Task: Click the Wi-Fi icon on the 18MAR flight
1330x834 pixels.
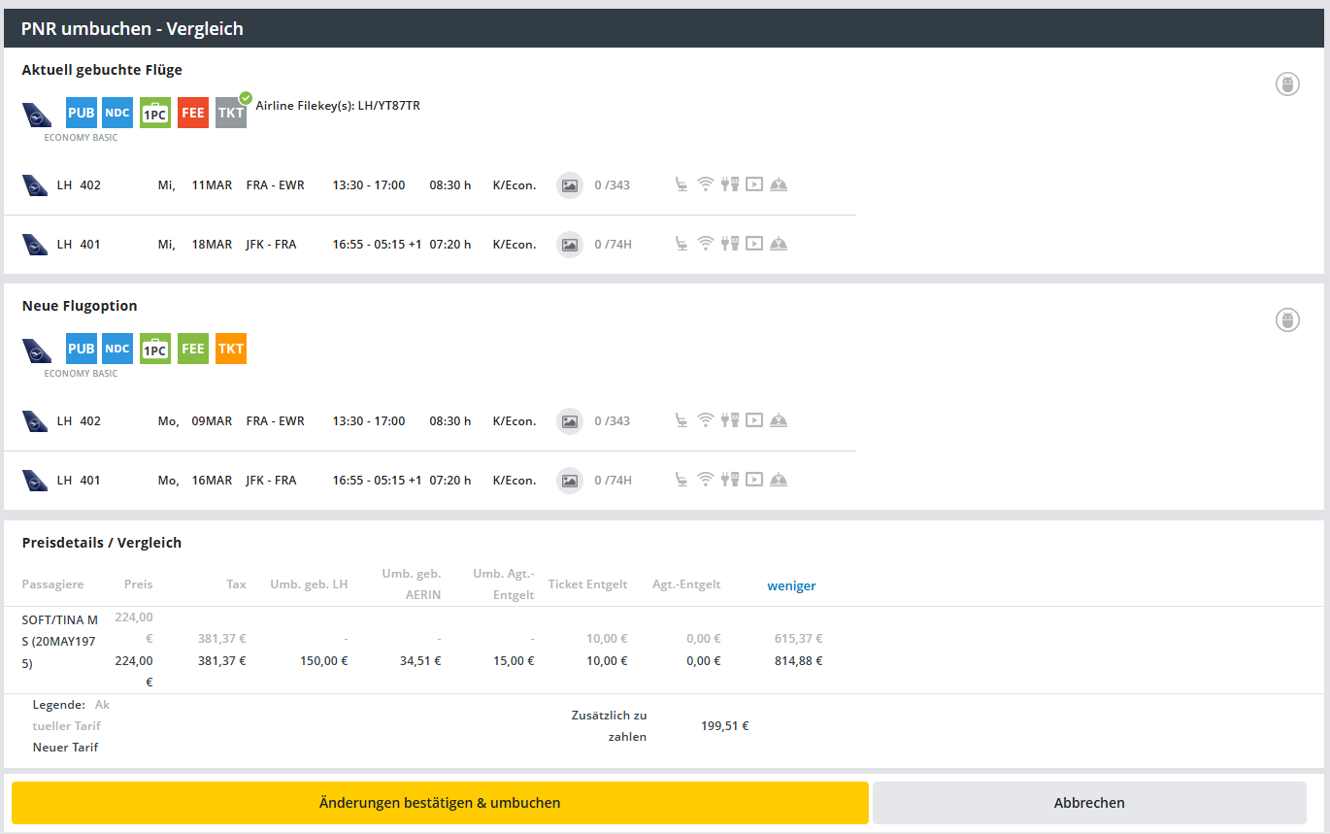Action: tap(706, 244)
